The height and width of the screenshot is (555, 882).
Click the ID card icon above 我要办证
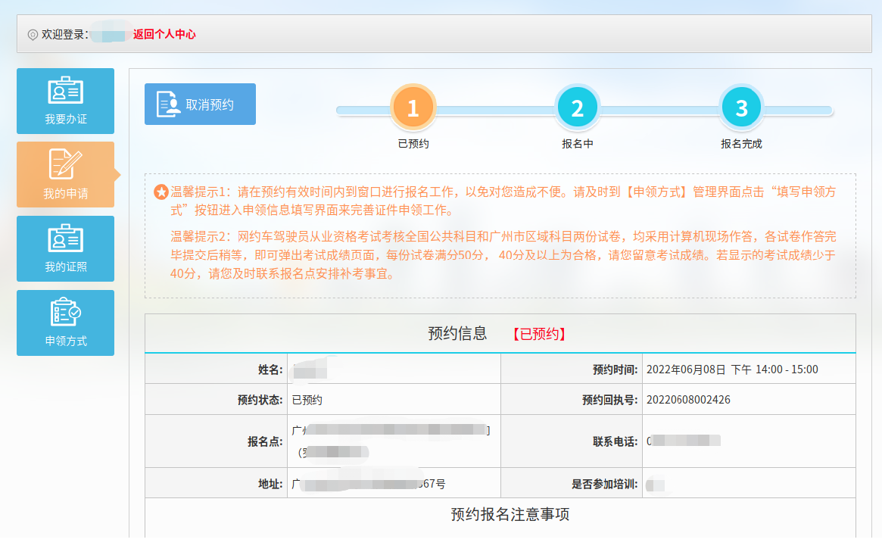click(x=65, y=91)
